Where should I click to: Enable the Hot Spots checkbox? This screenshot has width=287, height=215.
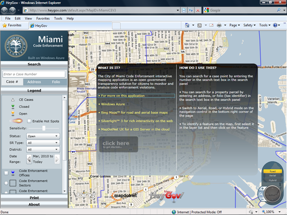[x=29, y=121]
